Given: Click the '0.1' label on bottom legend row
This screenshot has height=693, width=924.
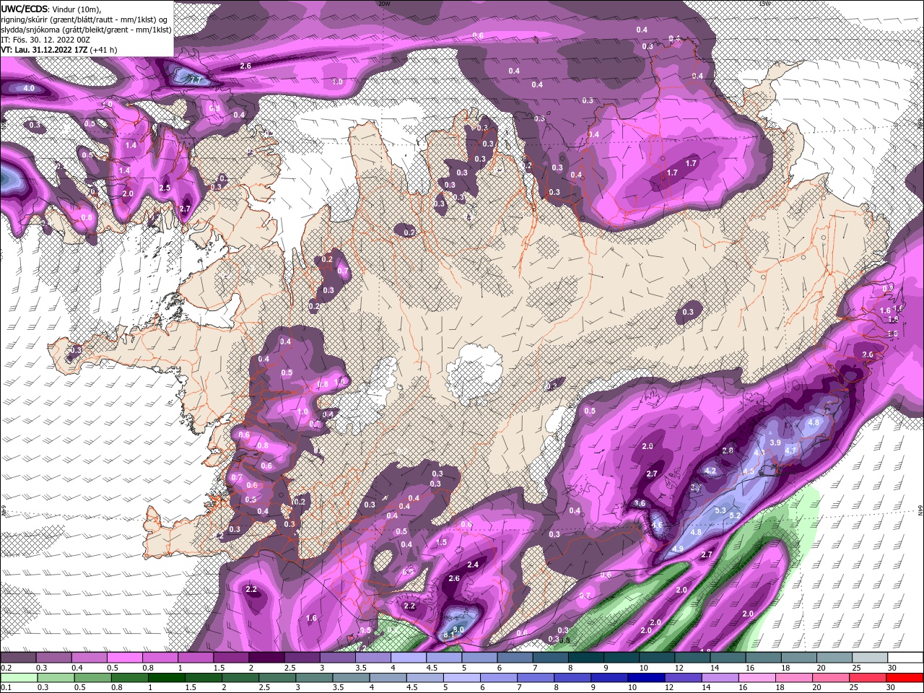Looking at the screenshot, I should 6,688.
